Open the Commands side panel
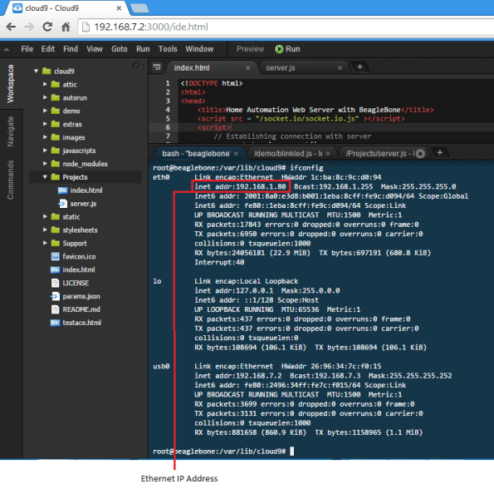 tap(11, 180)
